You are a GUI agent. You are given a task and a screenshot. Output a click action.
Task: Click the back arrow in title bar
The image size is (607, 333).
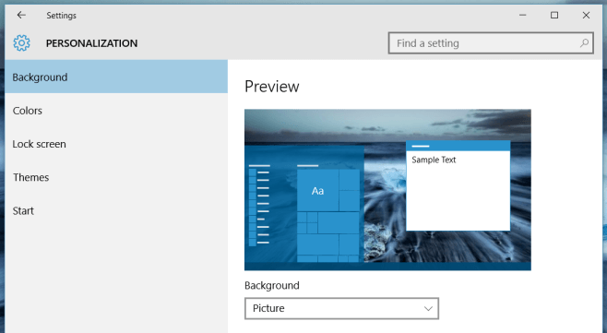[x=21, y=15]
